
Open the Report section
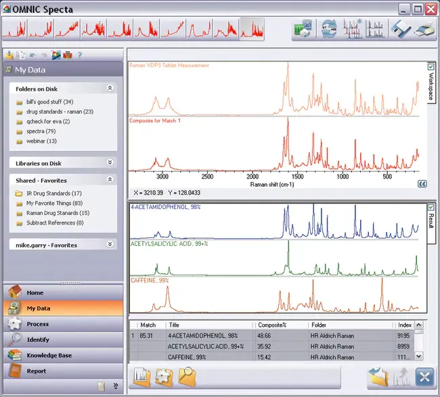[64, 371]
